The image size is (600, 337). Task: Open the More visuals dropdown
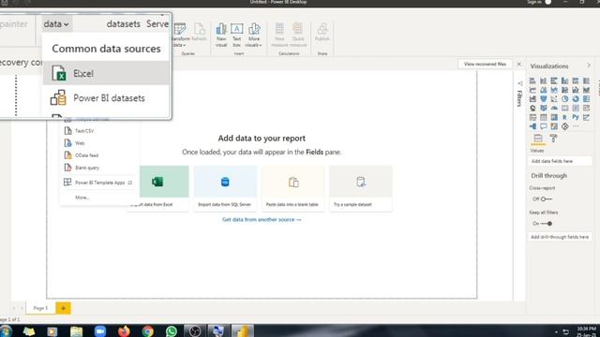point(254,35)
